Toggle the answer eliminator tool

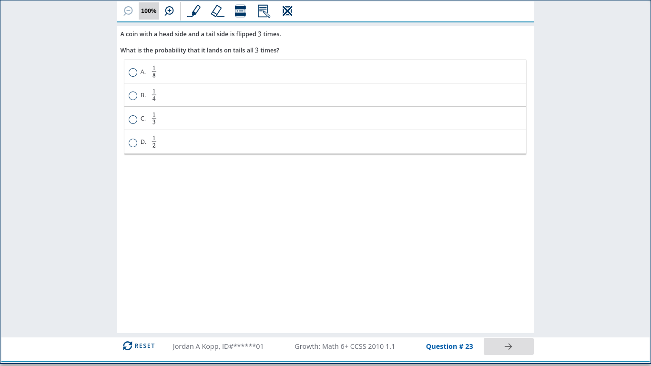tap(287, 10)
